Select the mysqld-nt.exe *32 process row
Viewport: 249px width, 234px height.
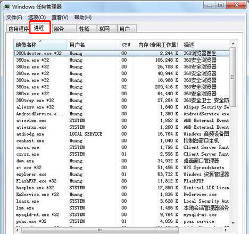[x=122, y=215]
